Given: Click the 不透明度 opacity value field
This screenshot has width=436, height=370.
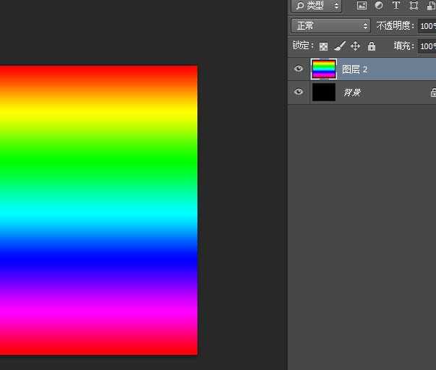Looking at the screenshot, I should pyautogui.click(x=427, y=26).
